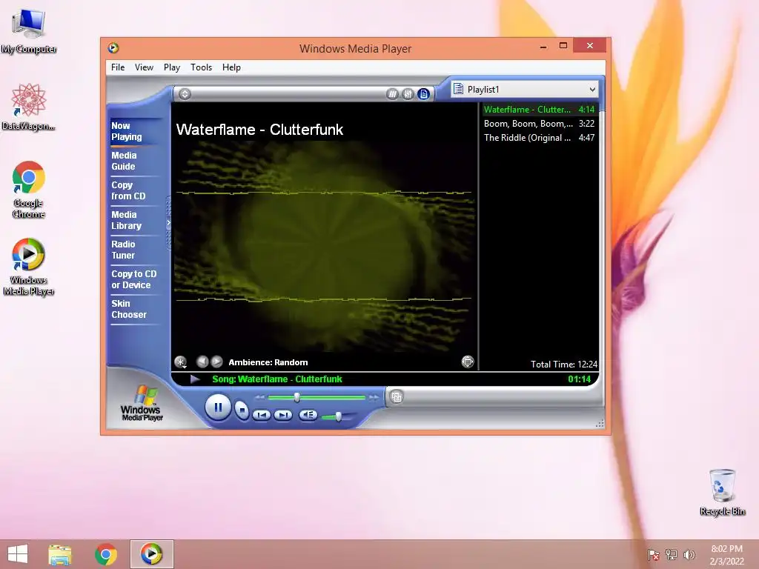This screenshot has height=569, width=759.
Task: Select next visualization arrow
Action: point(217,362)
